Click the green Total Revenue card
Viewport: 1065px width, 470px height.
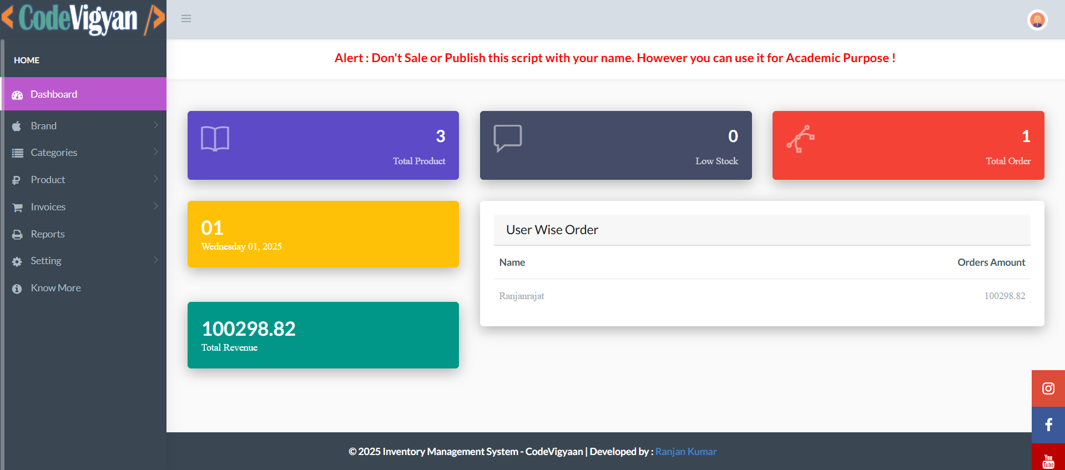(323, 335)
